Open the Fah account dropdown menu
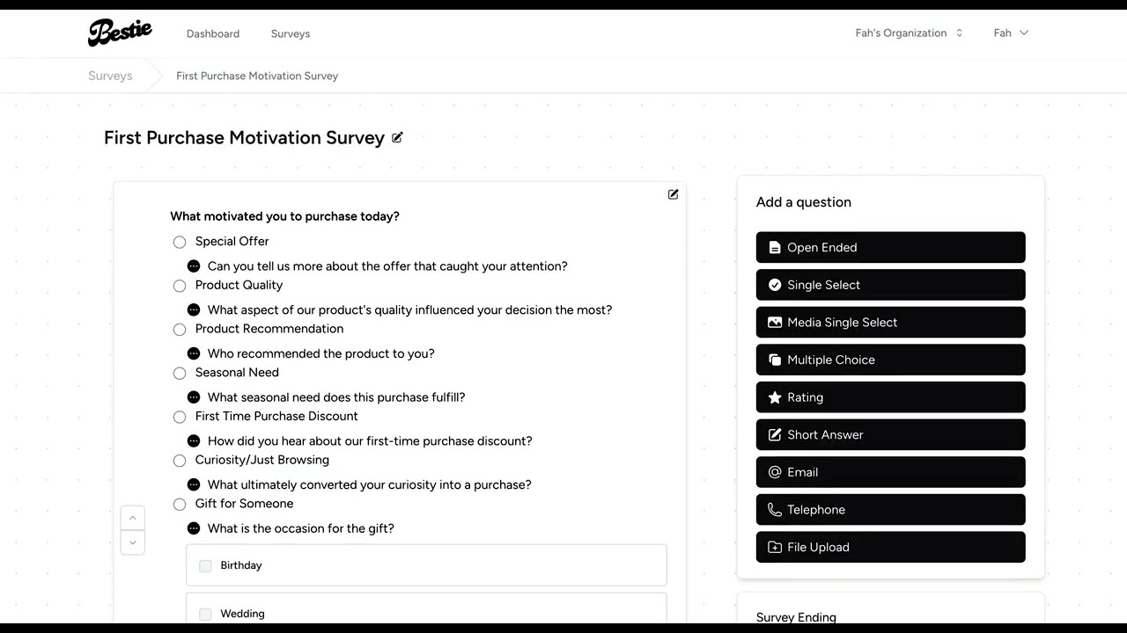 pos(1011,33)
